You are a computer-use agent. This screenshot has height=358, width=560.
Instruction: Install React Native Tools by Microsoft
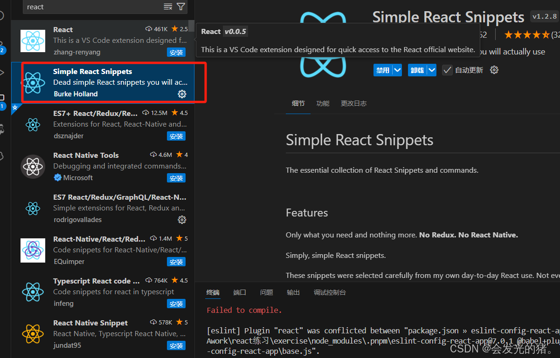point(176,178)
